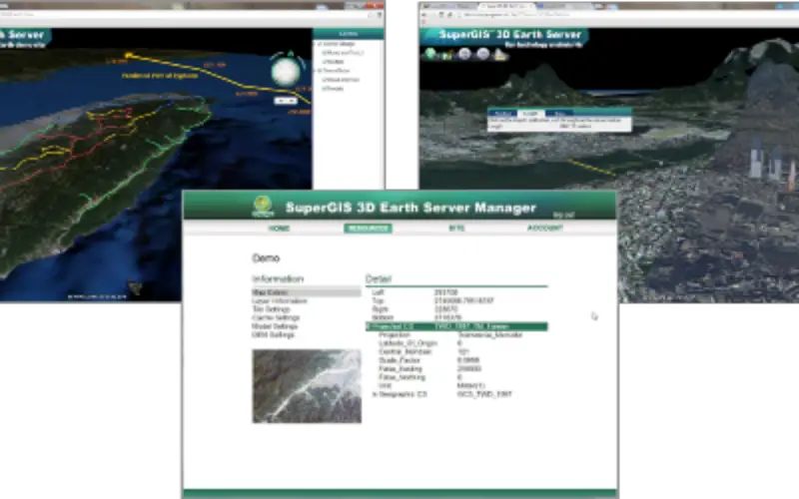799x499 pixels.
Task: Select the middle tab of the measurement popup
Action: pos(530,113)
